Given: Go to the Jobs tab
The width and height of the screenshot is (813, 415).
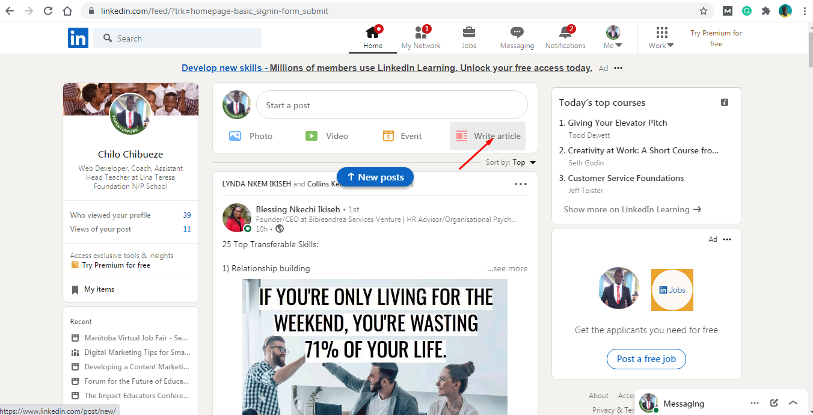Looking at the screenshot, I should 469,38.
